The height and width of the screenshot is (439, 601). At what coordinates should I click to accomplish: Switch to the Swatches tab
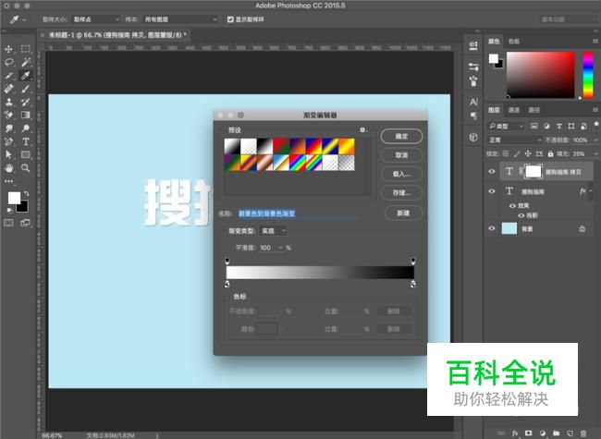click(x=513, y=42)
